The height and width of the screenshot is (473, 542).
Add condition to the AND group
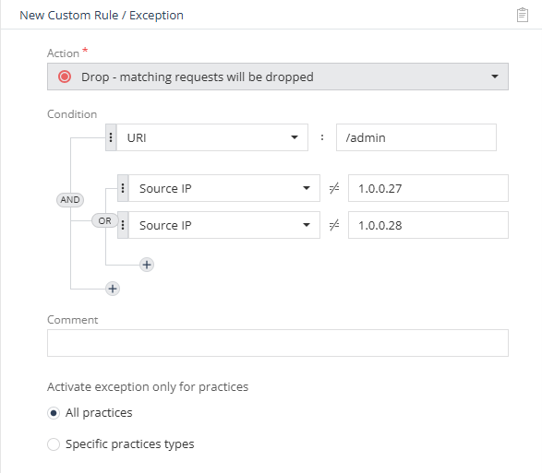pyautogui.click(x=113, y=289)
